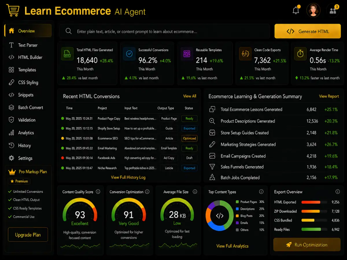
Task: Show info for Top Content Types
Action: (261, 192)
